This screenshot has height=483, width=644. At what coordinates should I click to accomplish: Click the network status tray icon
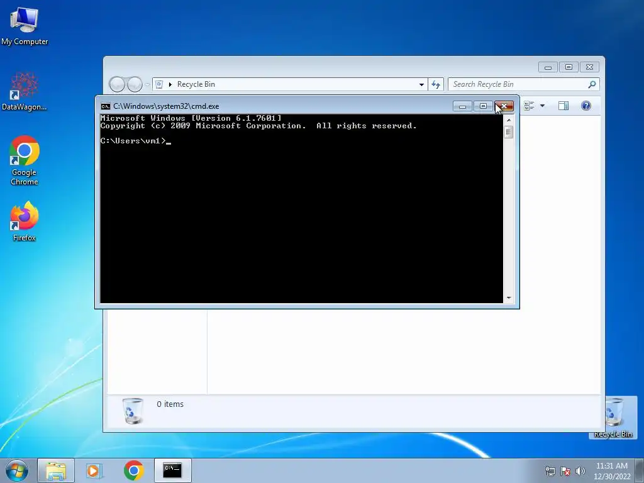coord(550,471)
